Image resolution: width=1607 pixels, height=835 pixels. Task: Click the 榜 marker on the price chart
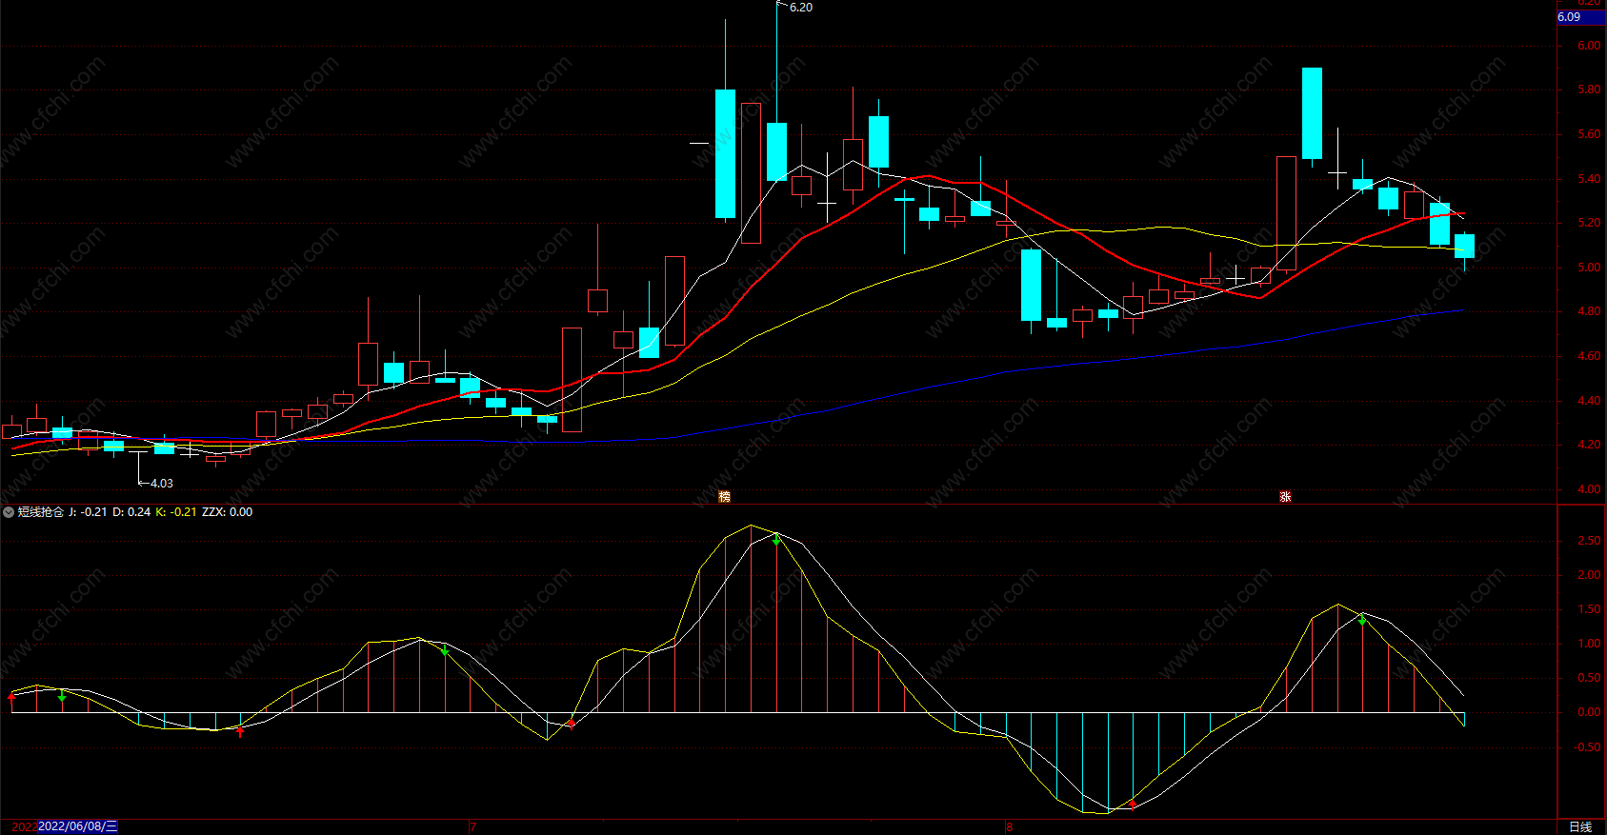coord(724,497)
